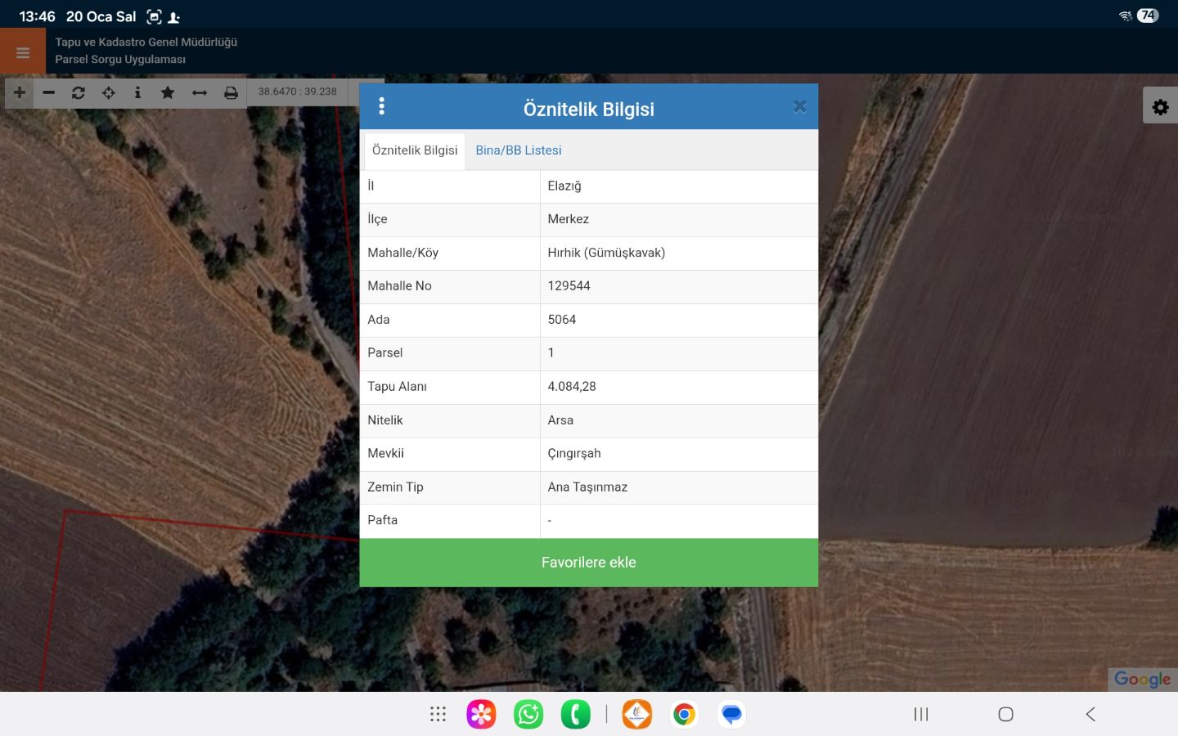Zoom out with the minus tool

[49, 92]
